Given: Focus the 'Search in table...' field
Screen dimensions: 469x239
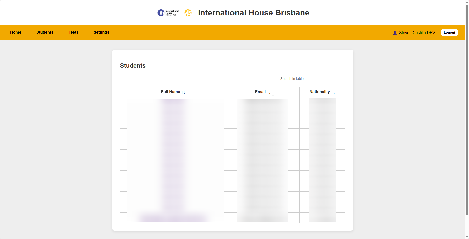Looking at the screenshot, I should (x=311, y=79).
